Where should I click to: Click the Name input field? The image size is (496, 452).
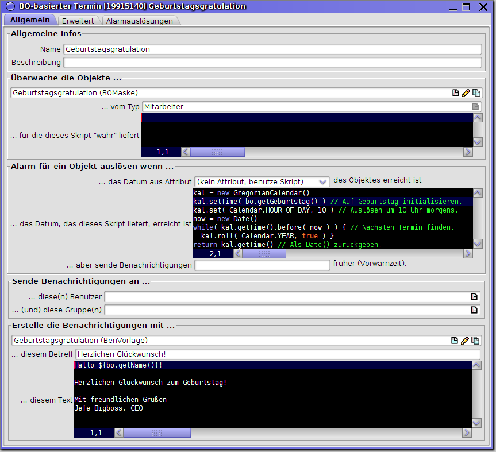pos(272,49)
